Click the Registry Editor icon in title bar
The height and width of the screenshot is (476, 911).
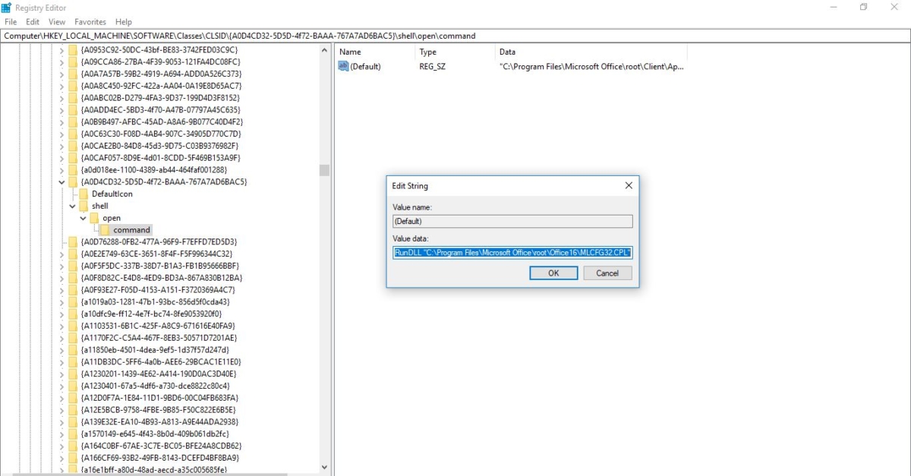coord(8,7)
